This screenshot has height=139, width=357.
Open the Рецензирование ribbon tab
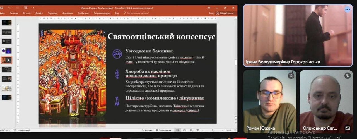tap(102, 13)
